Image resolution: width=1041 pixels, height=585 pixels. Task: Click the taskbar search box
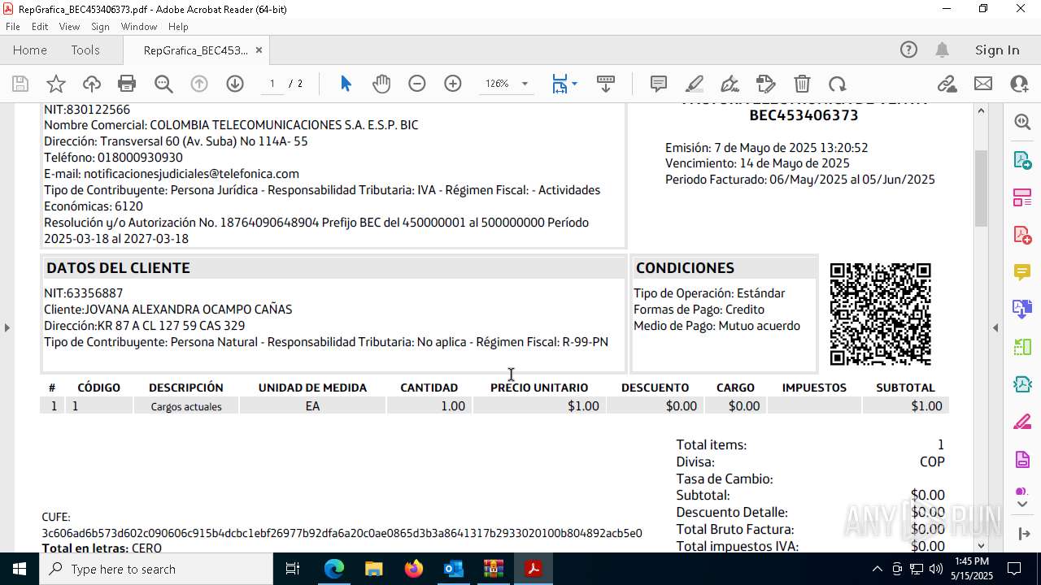[156, 569]
